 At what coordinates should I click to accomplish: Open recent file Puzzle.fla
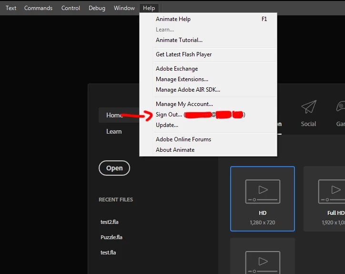[x=112, y=237]
